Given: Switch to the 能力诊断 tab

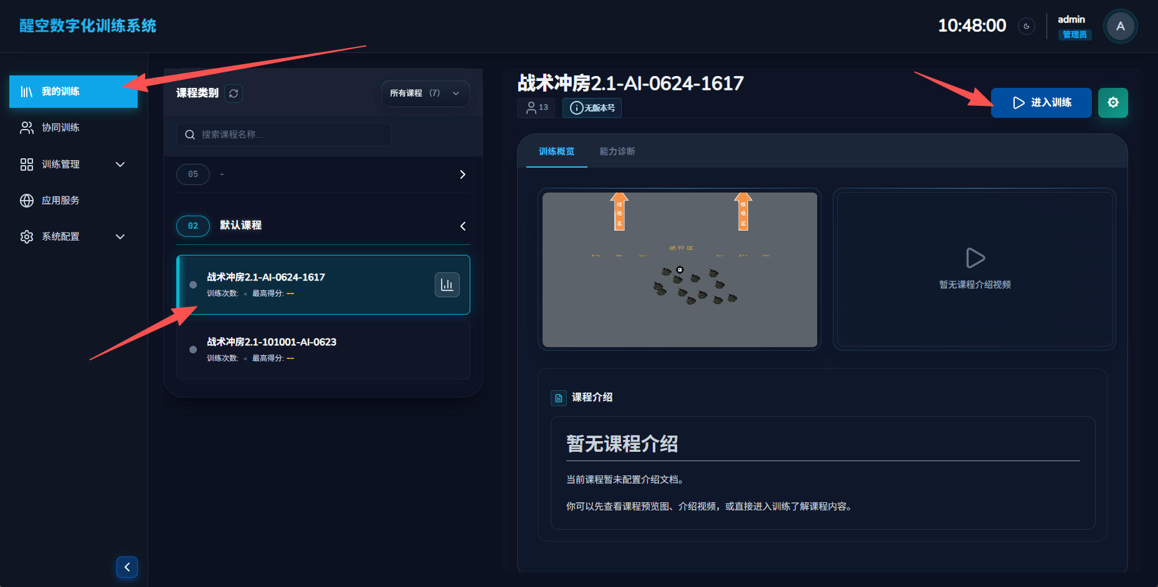Looking at the screenshot, I should [617, 151].
